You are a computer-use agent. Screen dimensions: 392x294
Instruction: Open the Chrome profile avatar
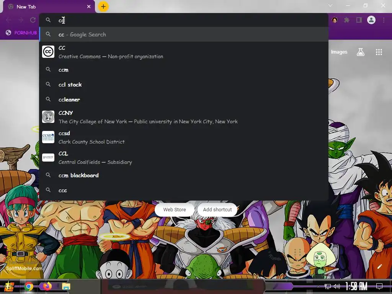[371, 20]
